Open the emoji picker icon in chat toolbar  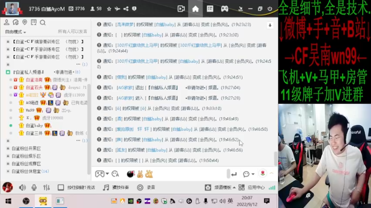click(x=115, y=174)
